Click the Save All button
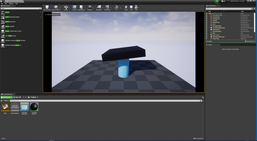Screen dimensions: 257x141 tap(17, 97)
